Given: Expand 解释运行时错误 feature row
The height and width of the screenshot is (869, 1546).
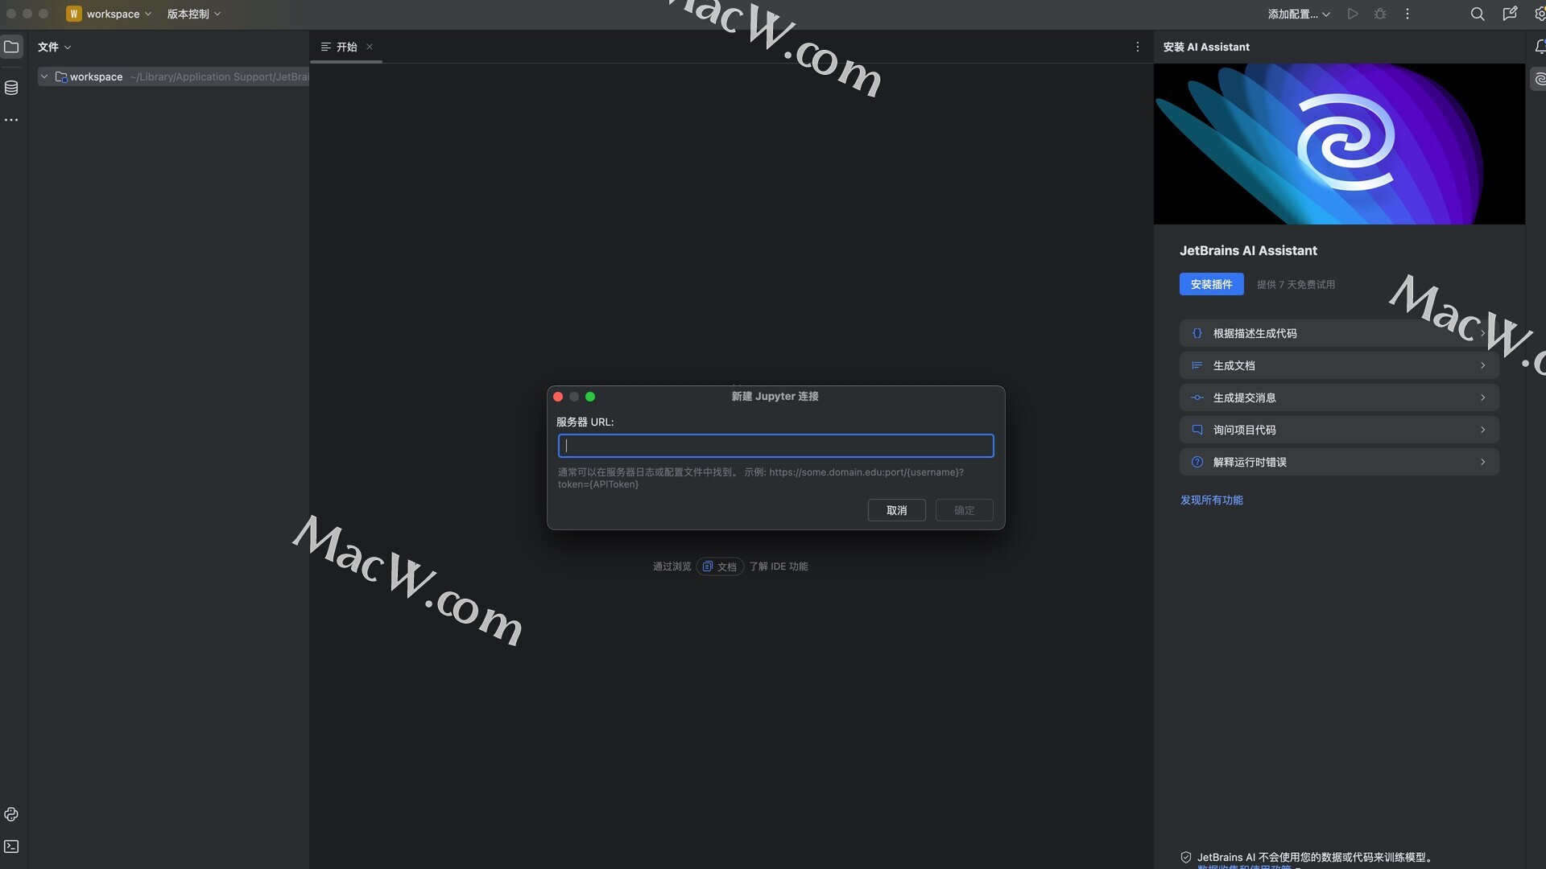Looking at the screenshot, I should pos(1339,462).
